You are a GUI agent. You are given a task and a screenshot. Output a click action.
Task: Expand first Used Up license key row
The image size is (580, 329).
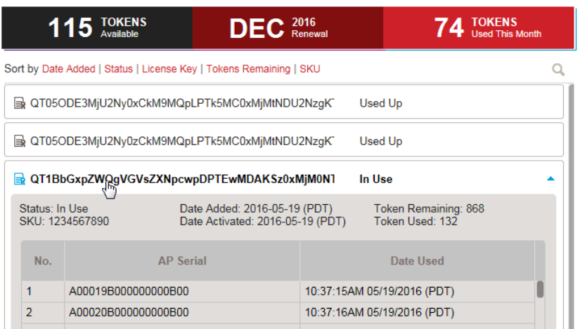pyautogui.click(x=181, y=103)
